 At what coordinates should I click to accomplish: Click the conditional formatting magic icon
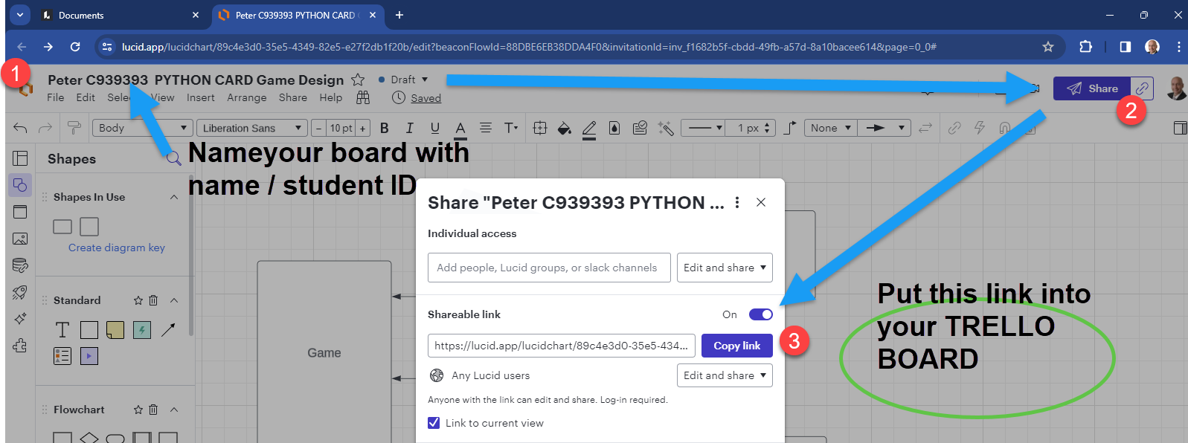click(x=665, y=128)
